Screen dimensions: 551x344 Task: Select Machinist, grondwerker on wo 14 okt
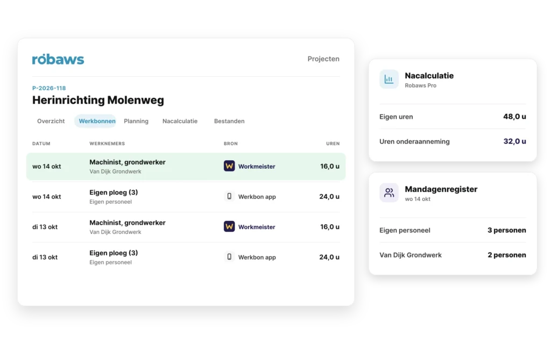(127, 162)
